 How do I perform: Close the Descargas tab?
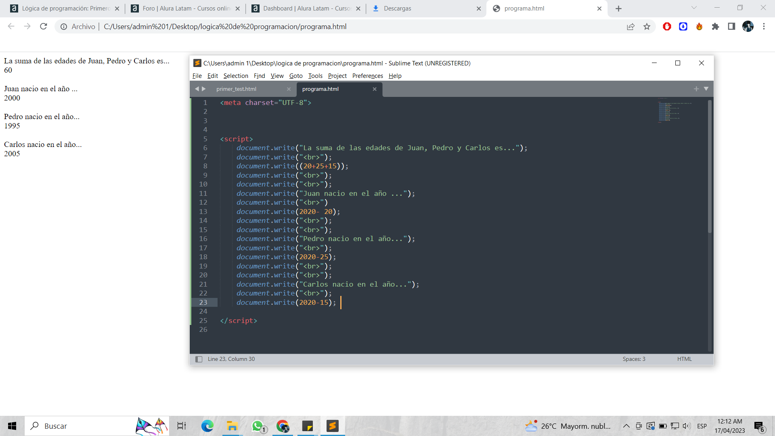479,8
